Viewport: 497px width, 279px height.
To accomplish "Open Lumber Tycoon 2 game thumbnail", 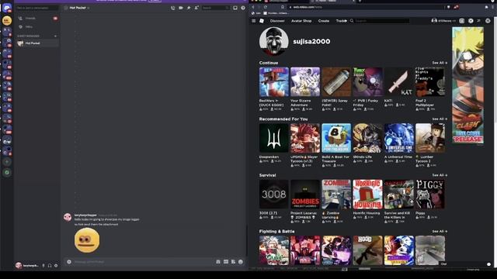I will pyautogui.click(x=430, y=138).
